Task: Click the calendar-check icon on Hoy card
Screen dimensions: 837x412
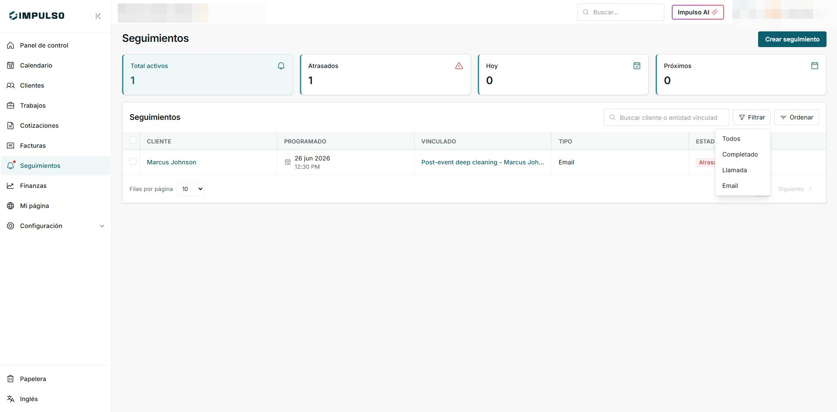Action: tap(637, 66)
